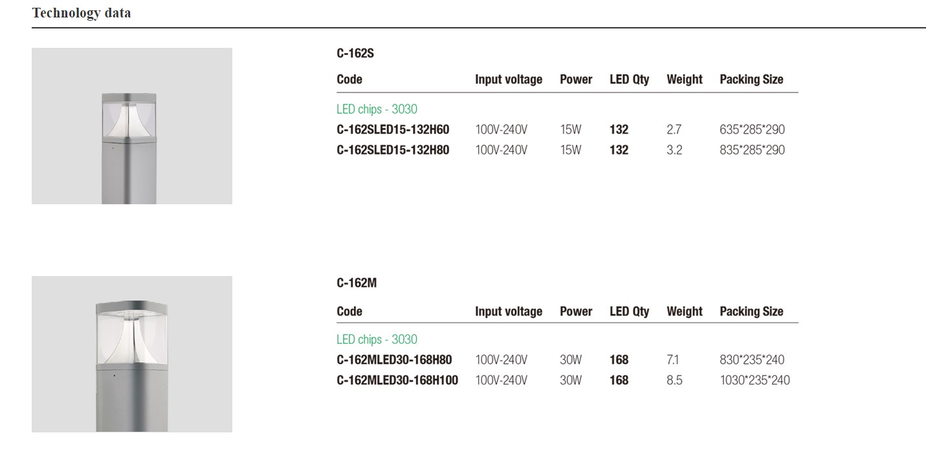Click the C-162S bollard lamp thumbnail
Image resolution: width=926 pixels, height=457 pixels.
tap(131, 126)
